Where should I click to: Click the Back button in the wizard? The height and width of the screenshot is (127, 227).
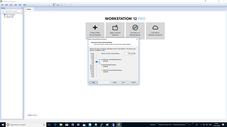(x=114, y=82)
